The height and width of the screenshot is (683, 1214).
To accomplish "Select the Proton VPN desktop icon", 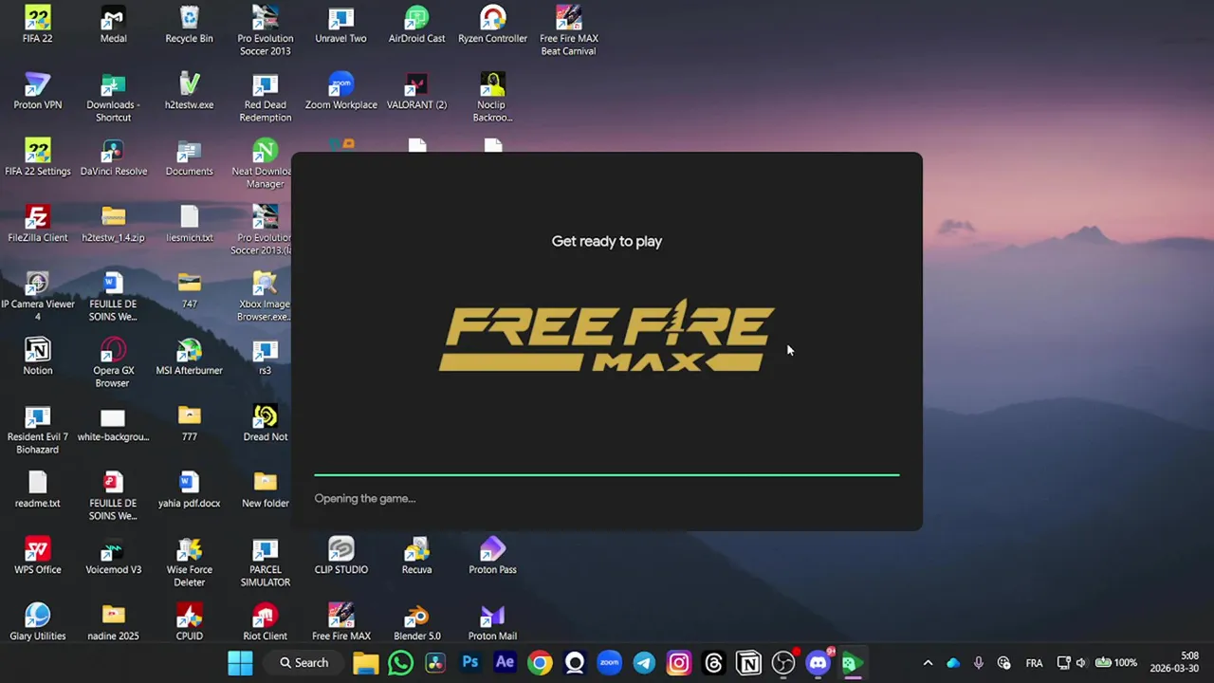I will [x=38, y=91].
